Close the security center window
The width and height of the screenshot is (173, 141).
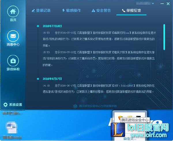tap(168, 4)
